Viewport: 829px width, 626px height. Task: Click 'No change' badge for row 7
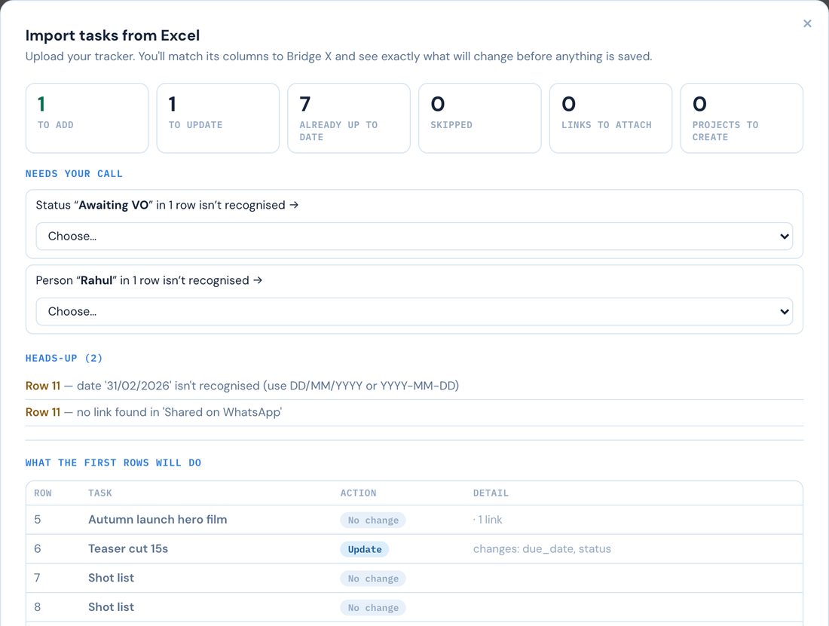(373, 579)
